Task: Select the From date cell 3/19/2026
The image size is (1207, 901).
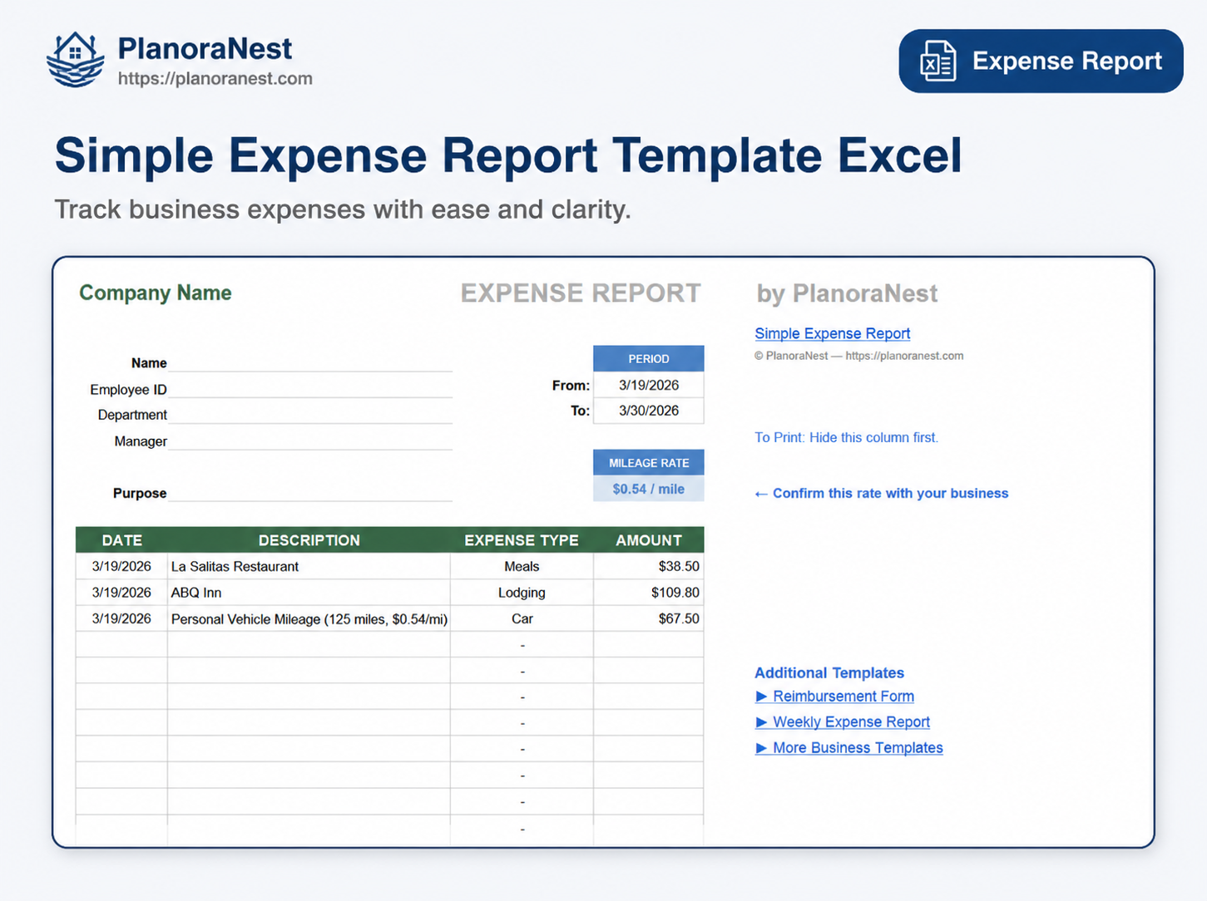Action: click(649, 385)
